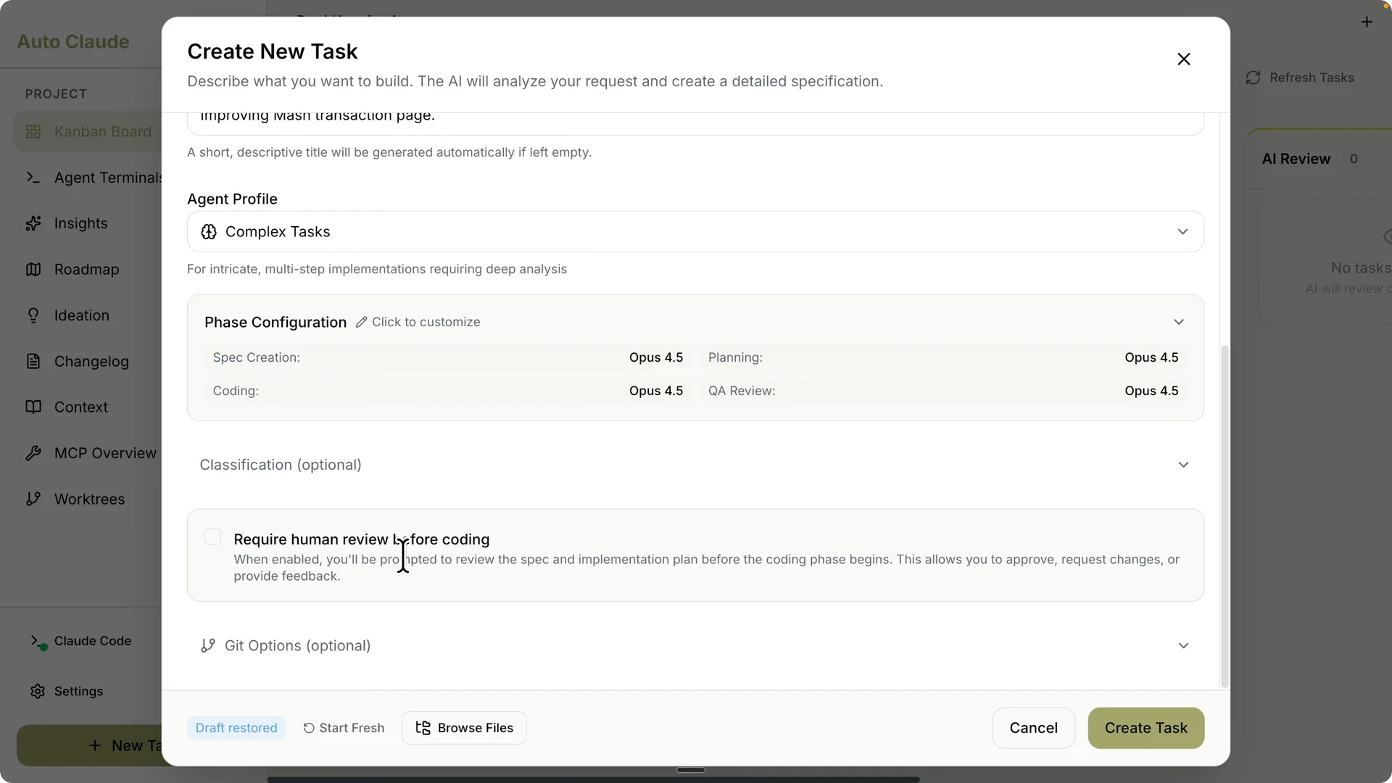Click the Worktrees branch icon
Screen dimensions: 1392x783
tap(33, 499)
